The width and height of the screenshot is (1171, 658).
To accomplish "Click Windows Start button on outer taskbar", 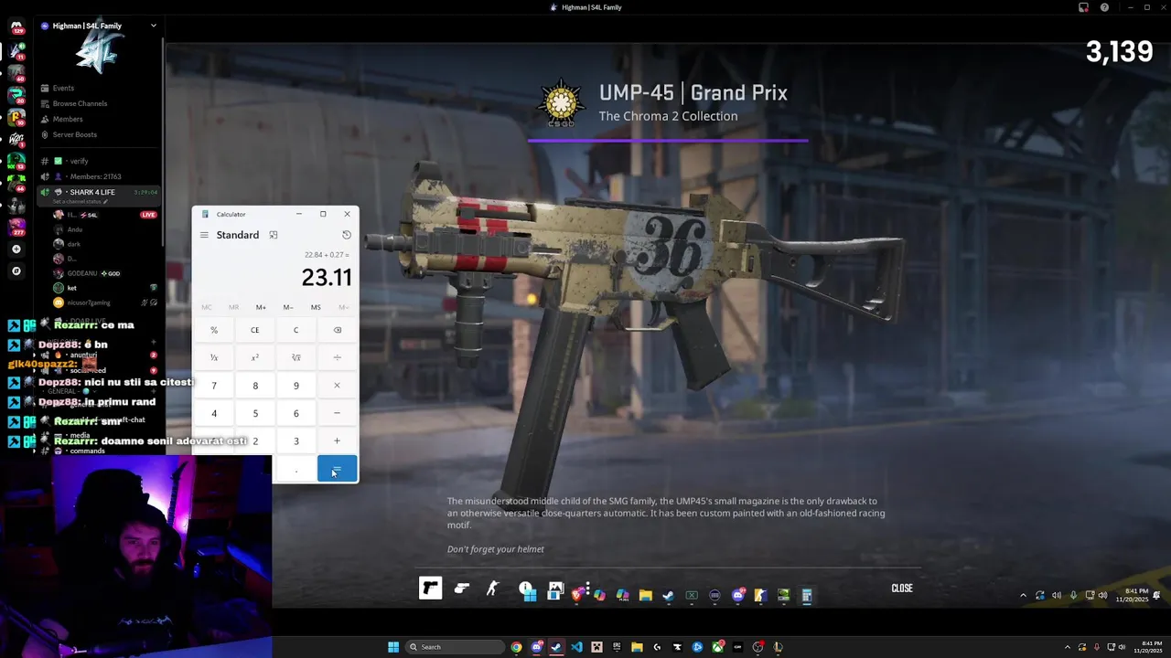I will point(392,647).
